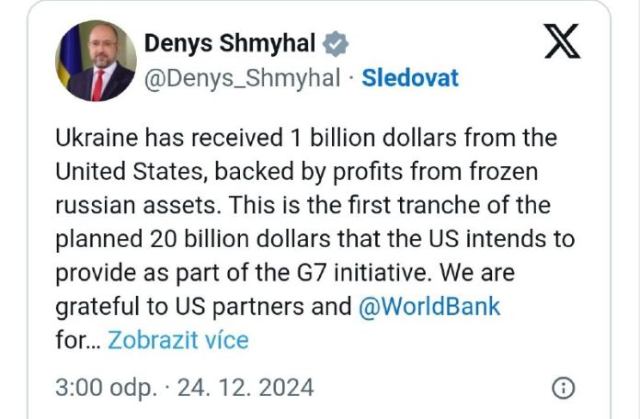Open the @WorldBank mention
This screenshot has height=419, width=640.
(x=430, y=306)
